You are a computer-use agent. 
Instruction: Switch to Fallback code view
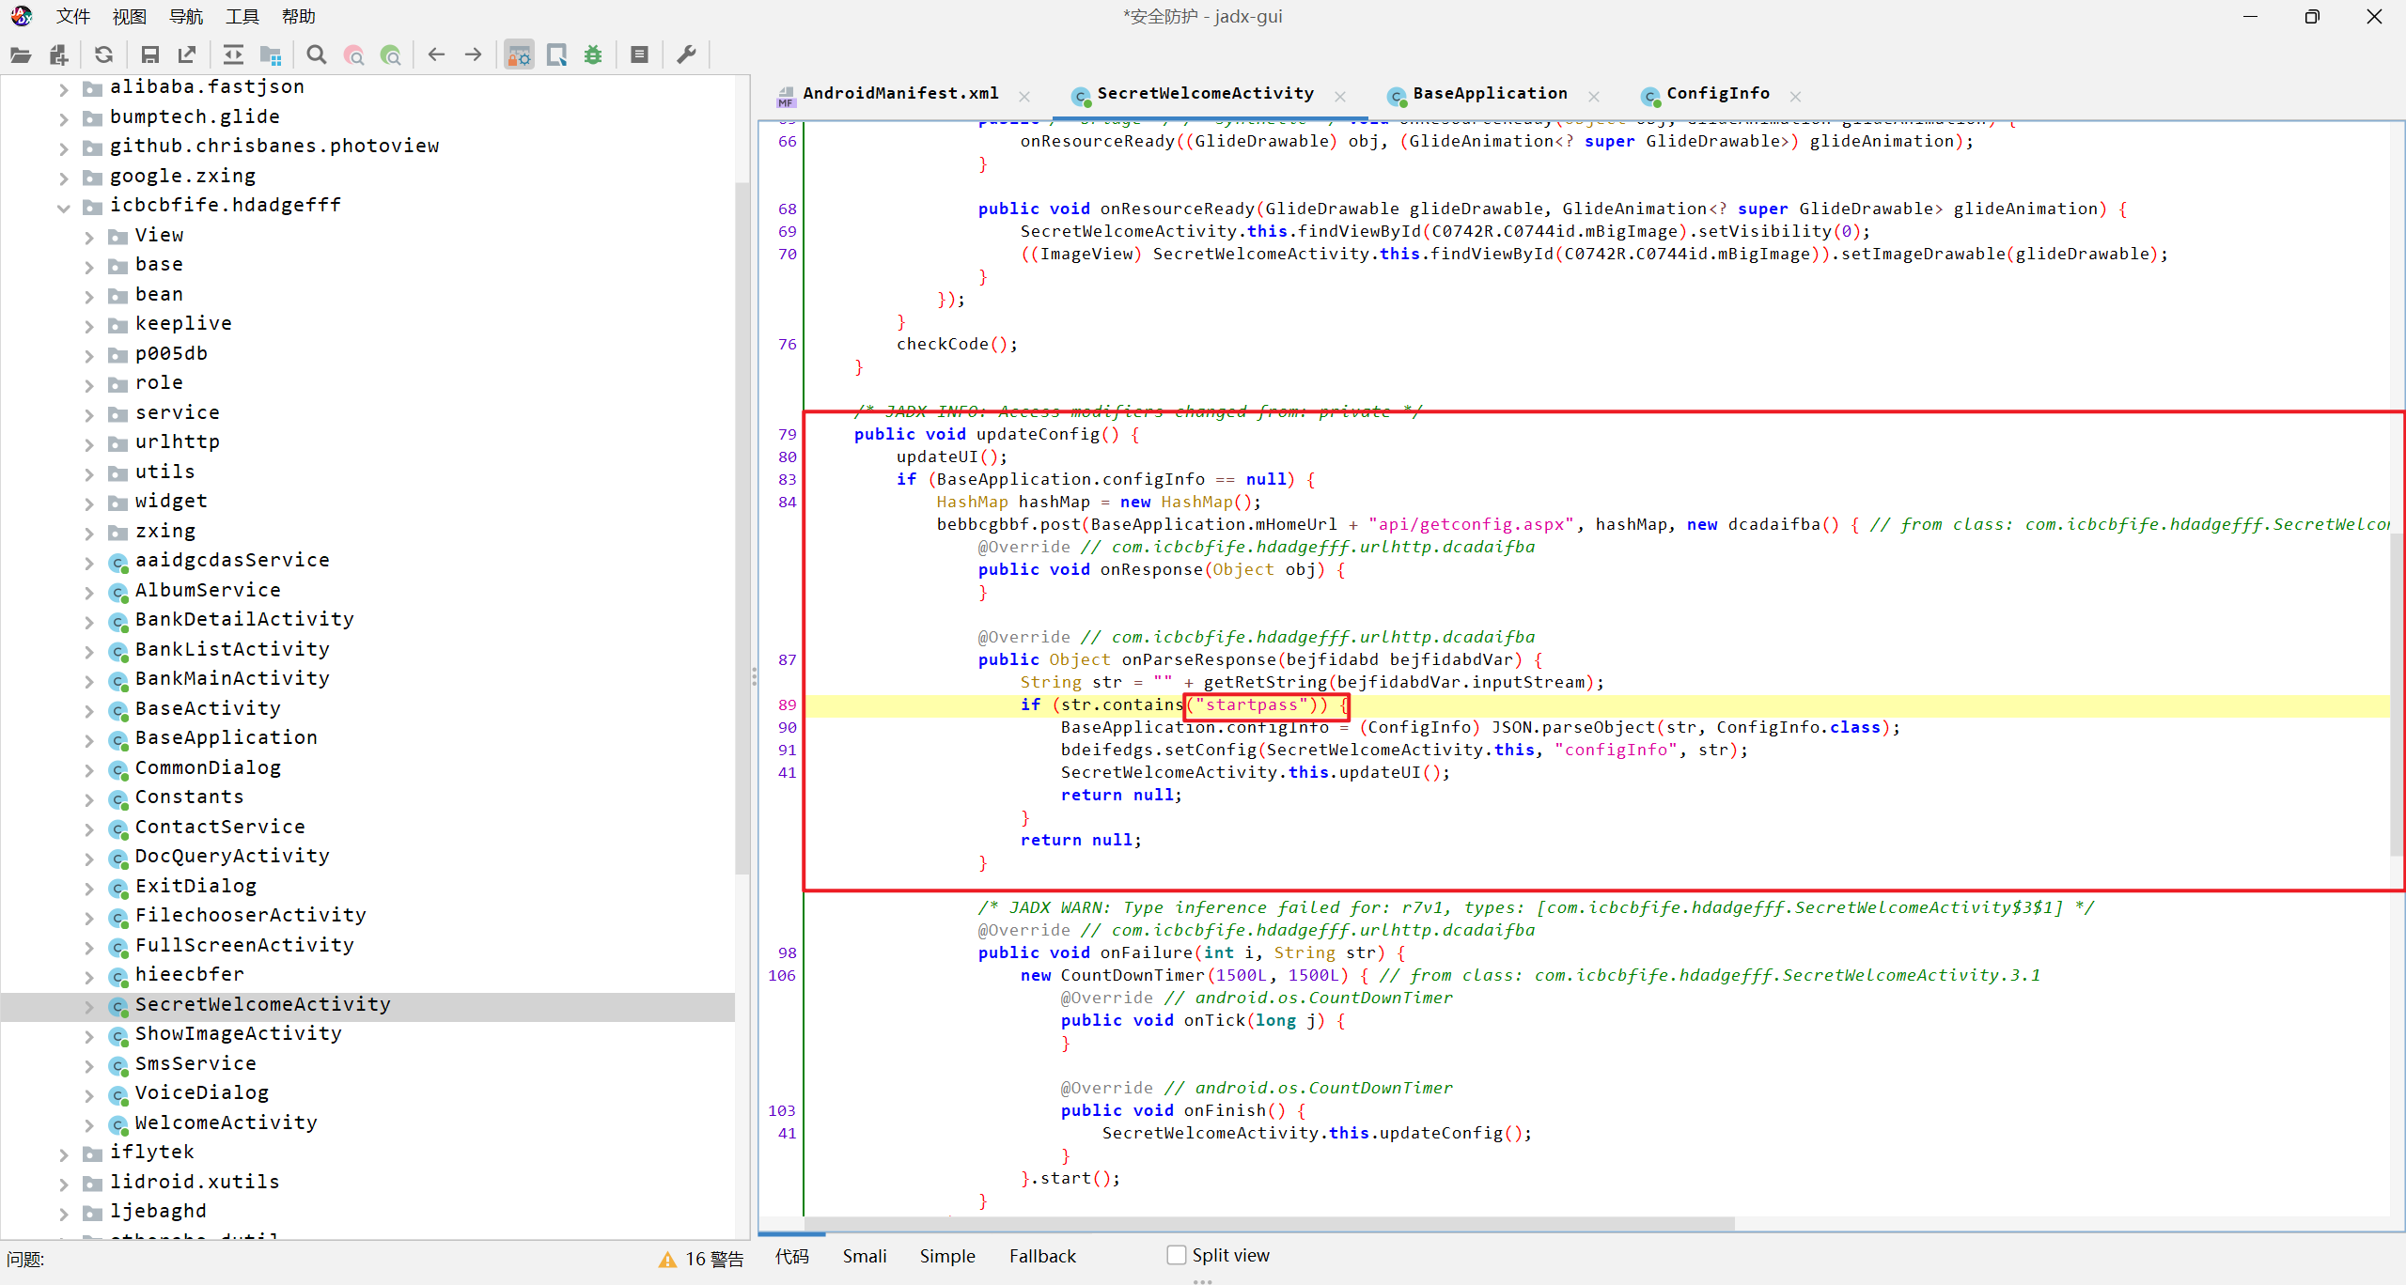[x=1041, y=1256]
